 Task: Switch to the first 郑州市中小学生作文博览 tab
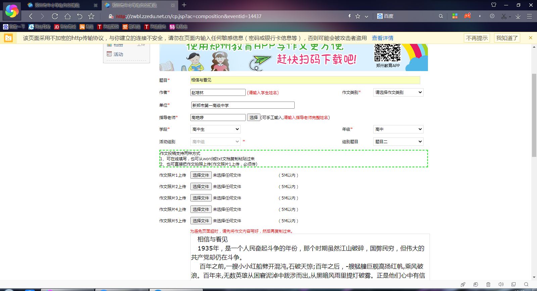57,5
